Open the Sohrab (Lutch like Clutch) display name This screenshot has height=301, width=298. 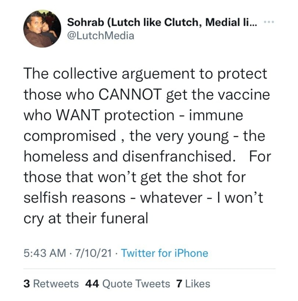[162, 22]
